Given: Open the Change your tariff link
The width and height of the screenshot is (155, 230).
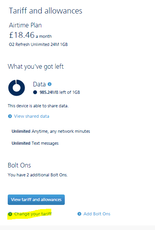Looking at the screenshot, I should click(x=33, y=214).
